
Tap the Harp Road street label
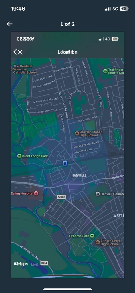click(x=85, y=69)
